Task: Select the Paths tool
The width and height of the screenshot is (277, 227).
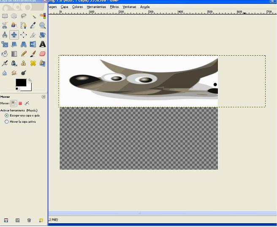Action: pyautogui.click(x=24, y=25)
